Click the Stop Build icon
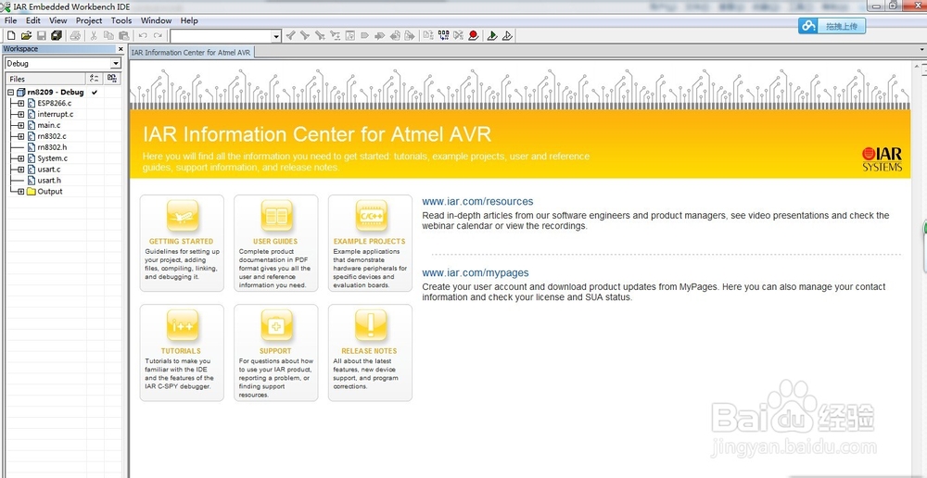The image size is (927, 478). [x=458, y=35]
